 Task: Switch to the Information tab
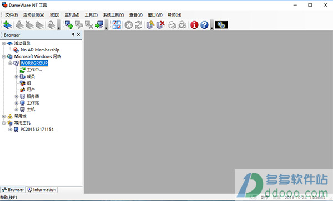(42, 189)
